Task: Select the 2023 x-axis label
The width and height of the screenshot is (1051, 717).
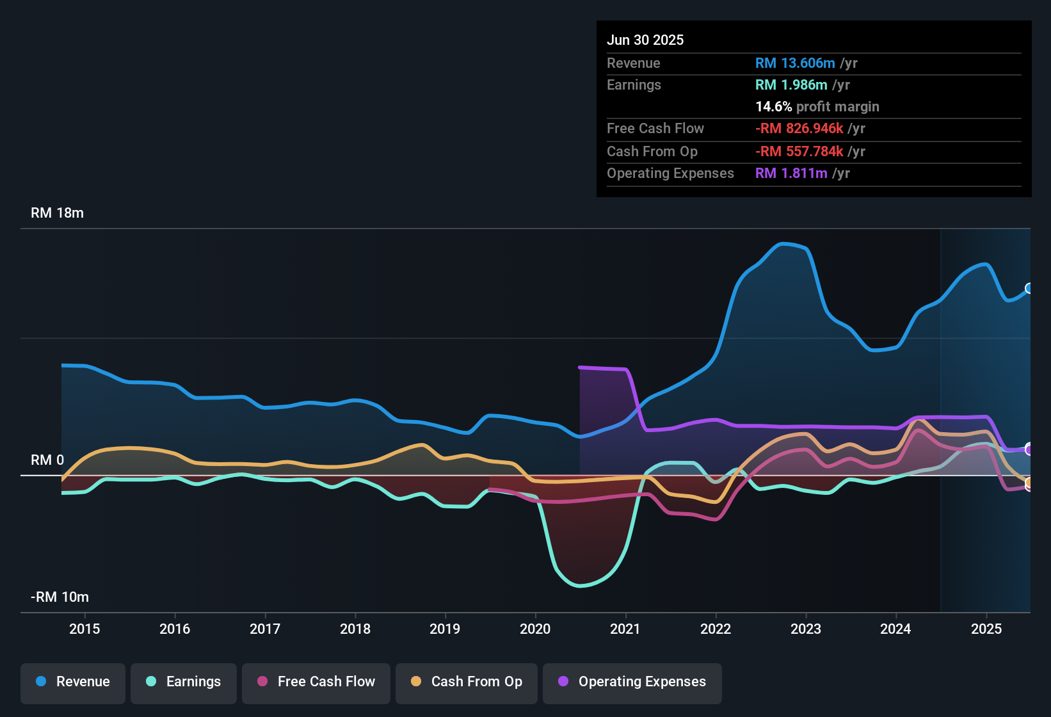Action: tap(806, 629)
